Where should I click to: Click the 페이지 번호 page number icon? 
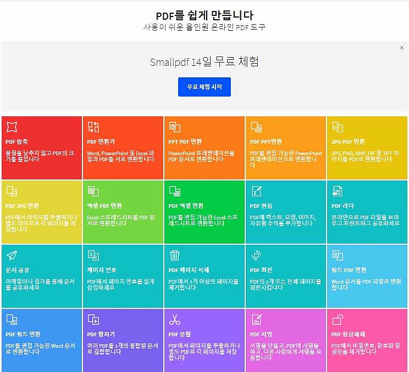(93, 255)
